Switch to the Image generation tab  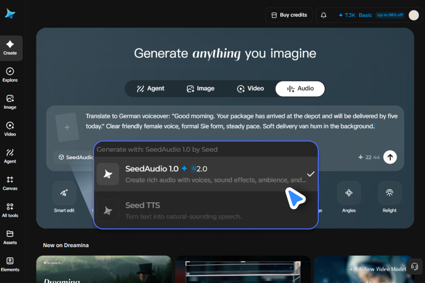tap(200, 88)
